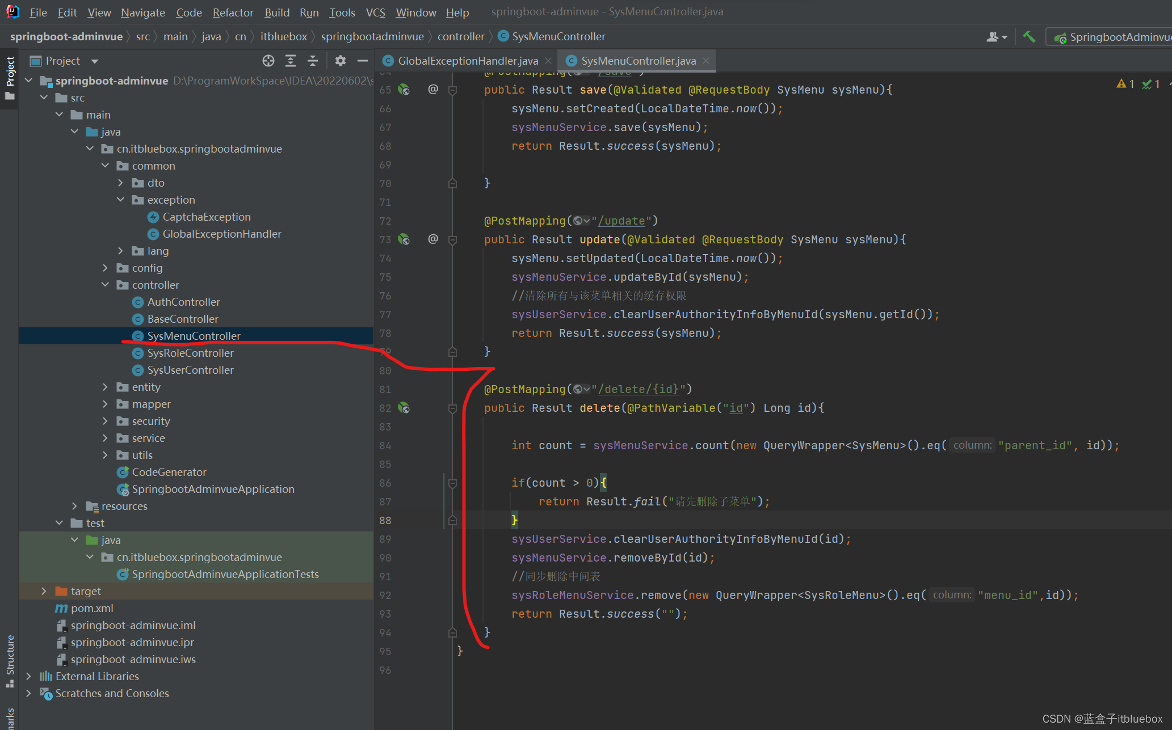Select the GlobalExceptionHandler.java tab
1172x730 pixels.
462,60
